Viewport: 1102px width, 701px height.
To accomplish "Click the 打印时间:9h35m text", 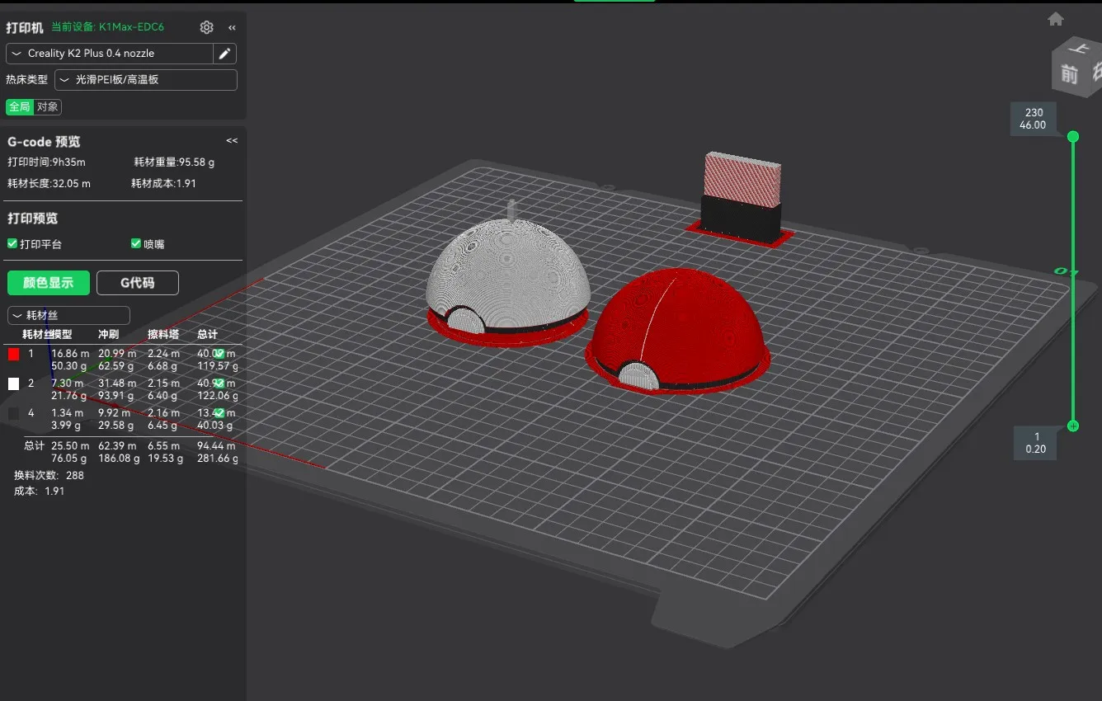I will click(46, 162).
